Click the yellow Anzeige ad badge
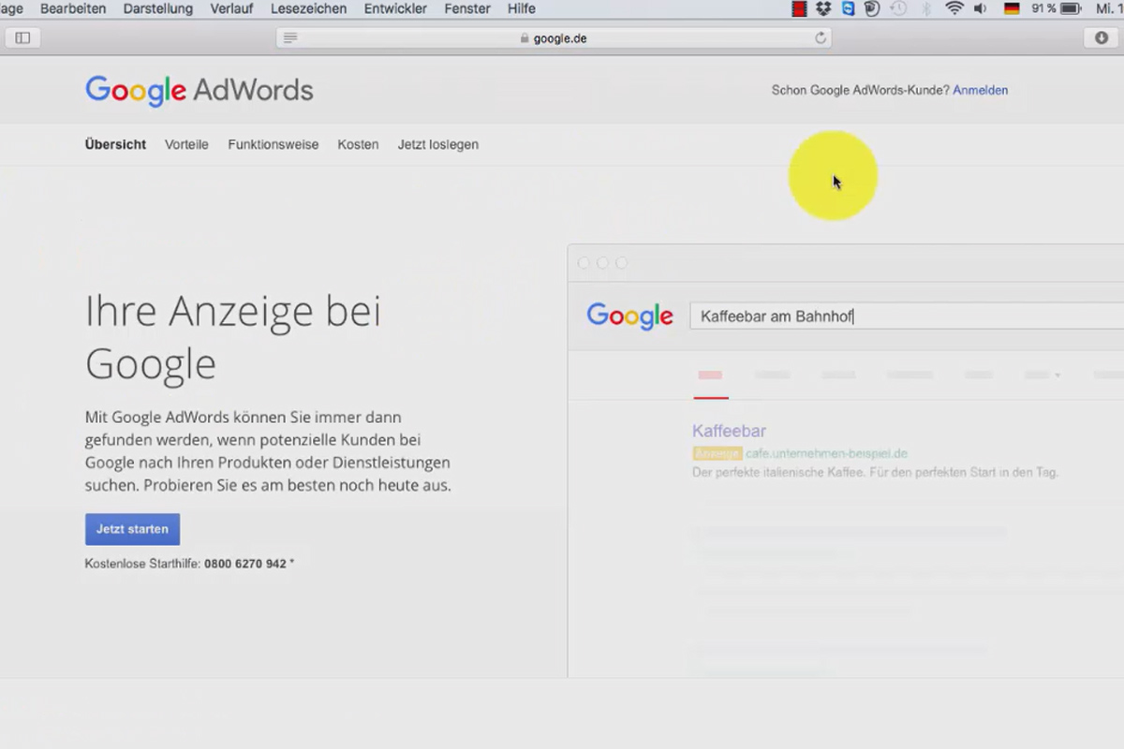The height and width of the screenshot is (749, 1124). pos(717,453)
